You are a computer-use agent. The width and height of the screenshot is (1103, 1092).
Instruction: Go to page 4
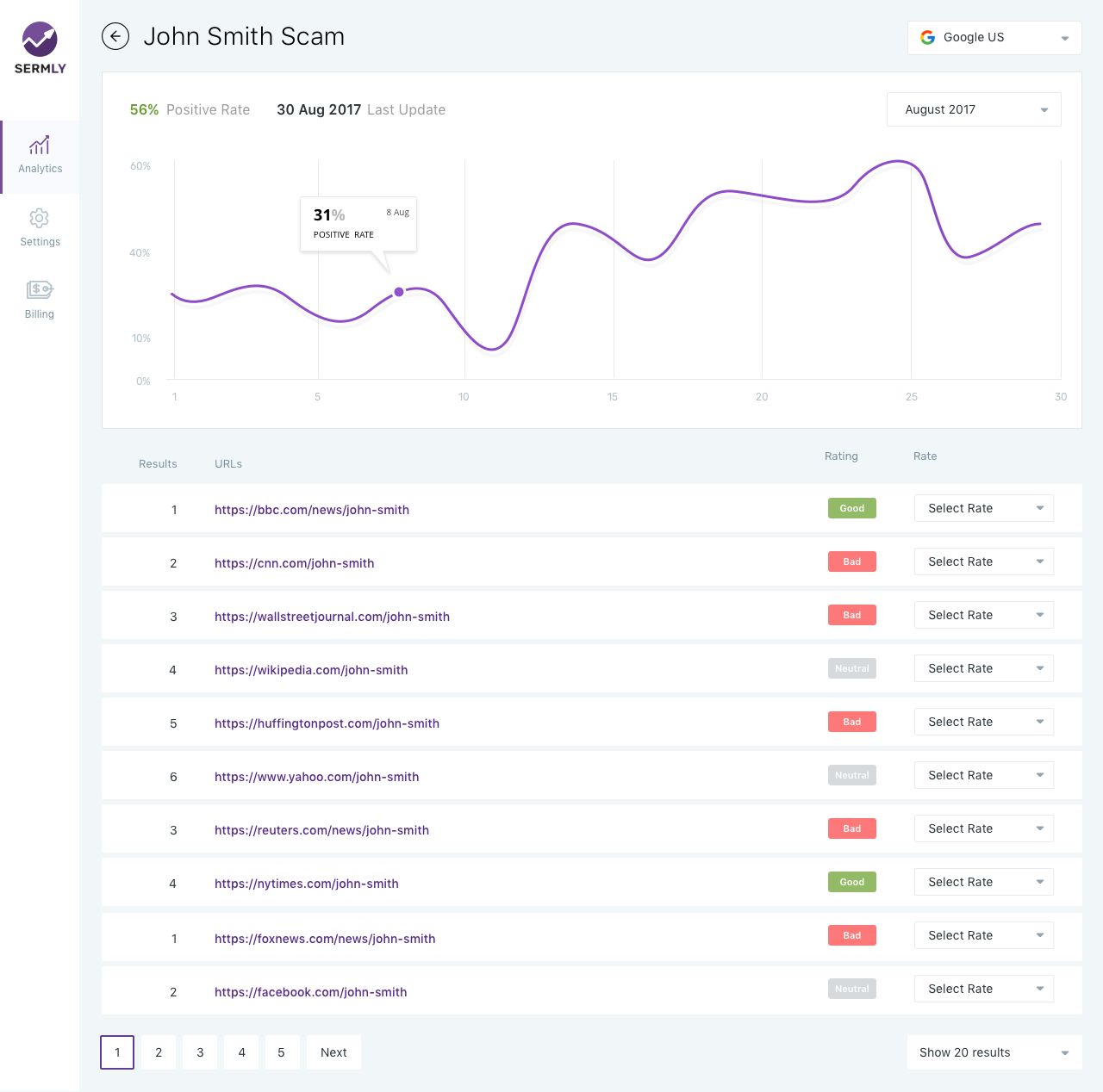(241, 1052)
